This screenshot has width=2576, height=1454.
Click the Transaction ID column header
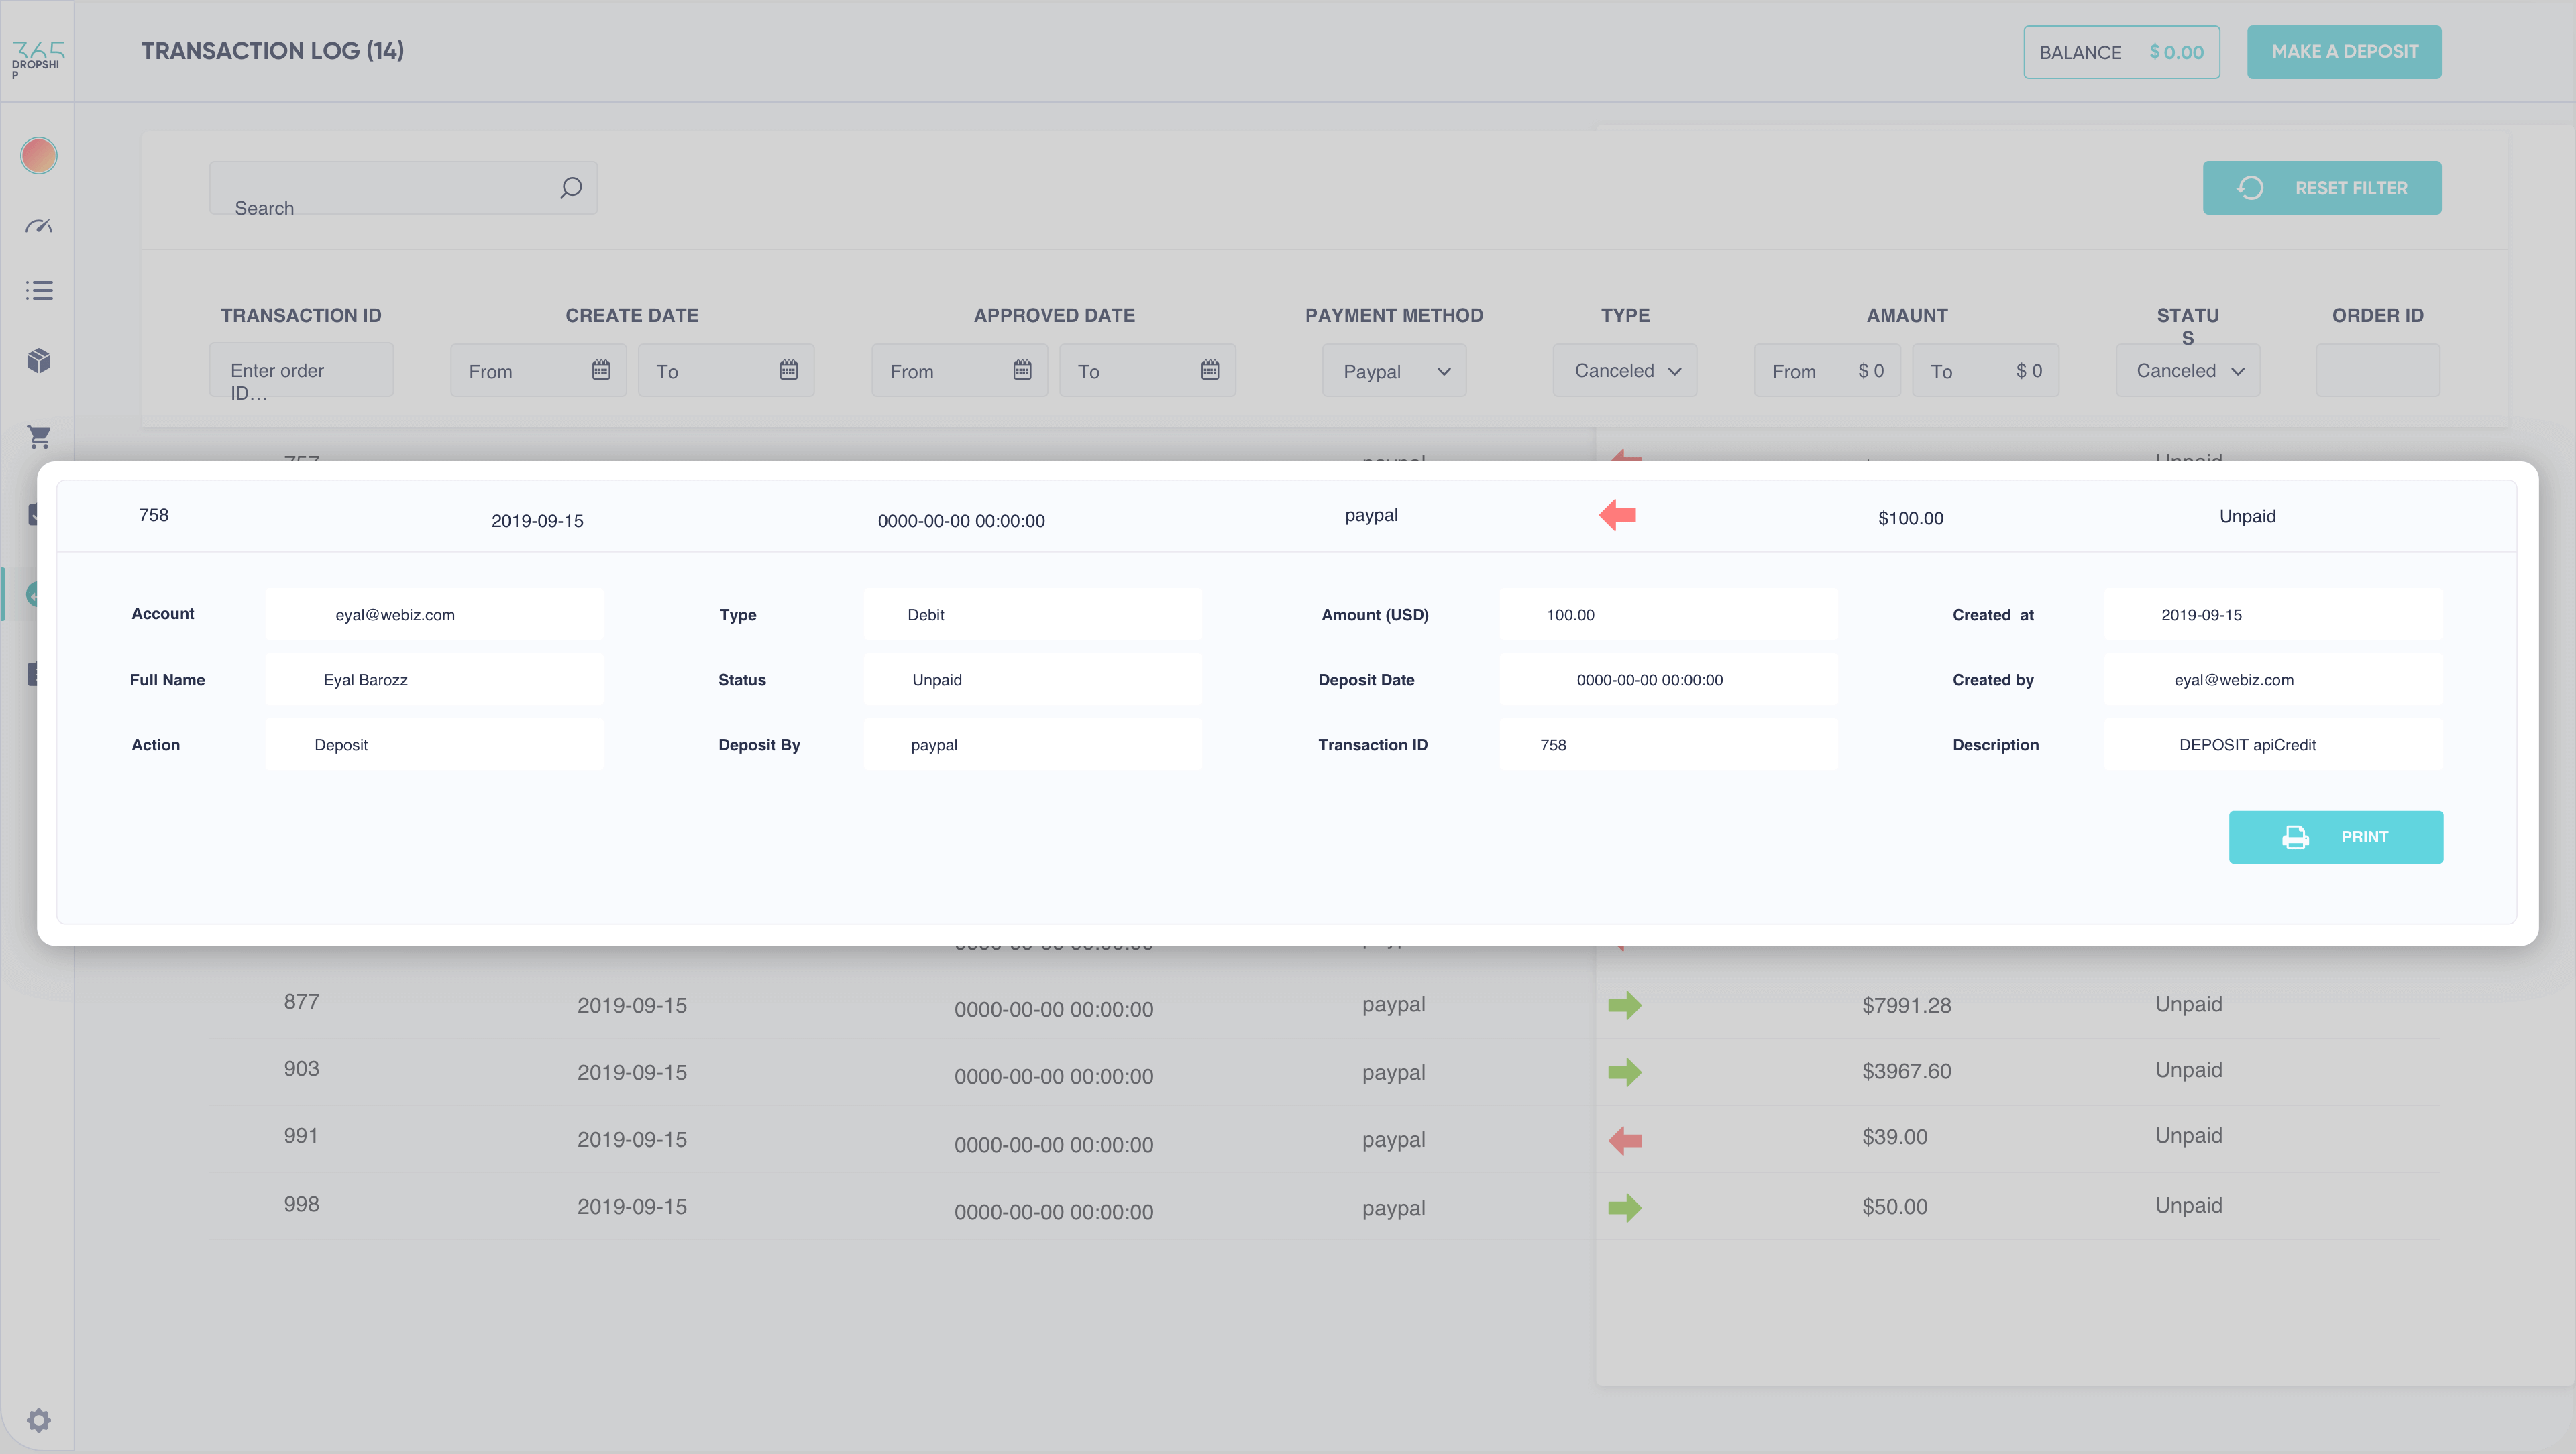pyautogui.click(x=301, y=315)
